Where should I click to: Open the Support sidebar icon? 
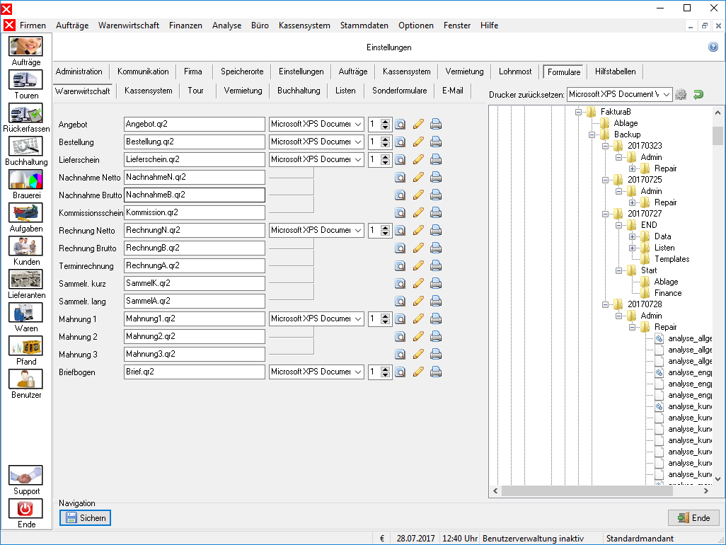point(26,480)
